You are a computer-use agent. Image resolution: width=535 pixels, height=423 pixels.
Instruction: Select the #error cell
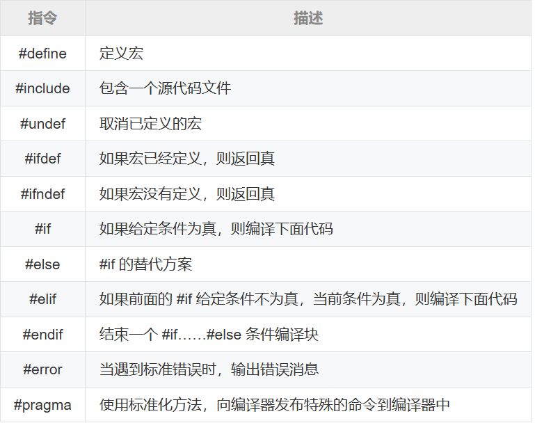[42, 370]
